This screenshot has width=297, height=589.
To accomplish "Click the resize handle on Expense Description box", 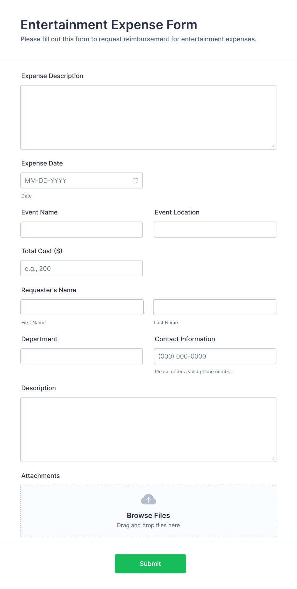I will (273, 147).
